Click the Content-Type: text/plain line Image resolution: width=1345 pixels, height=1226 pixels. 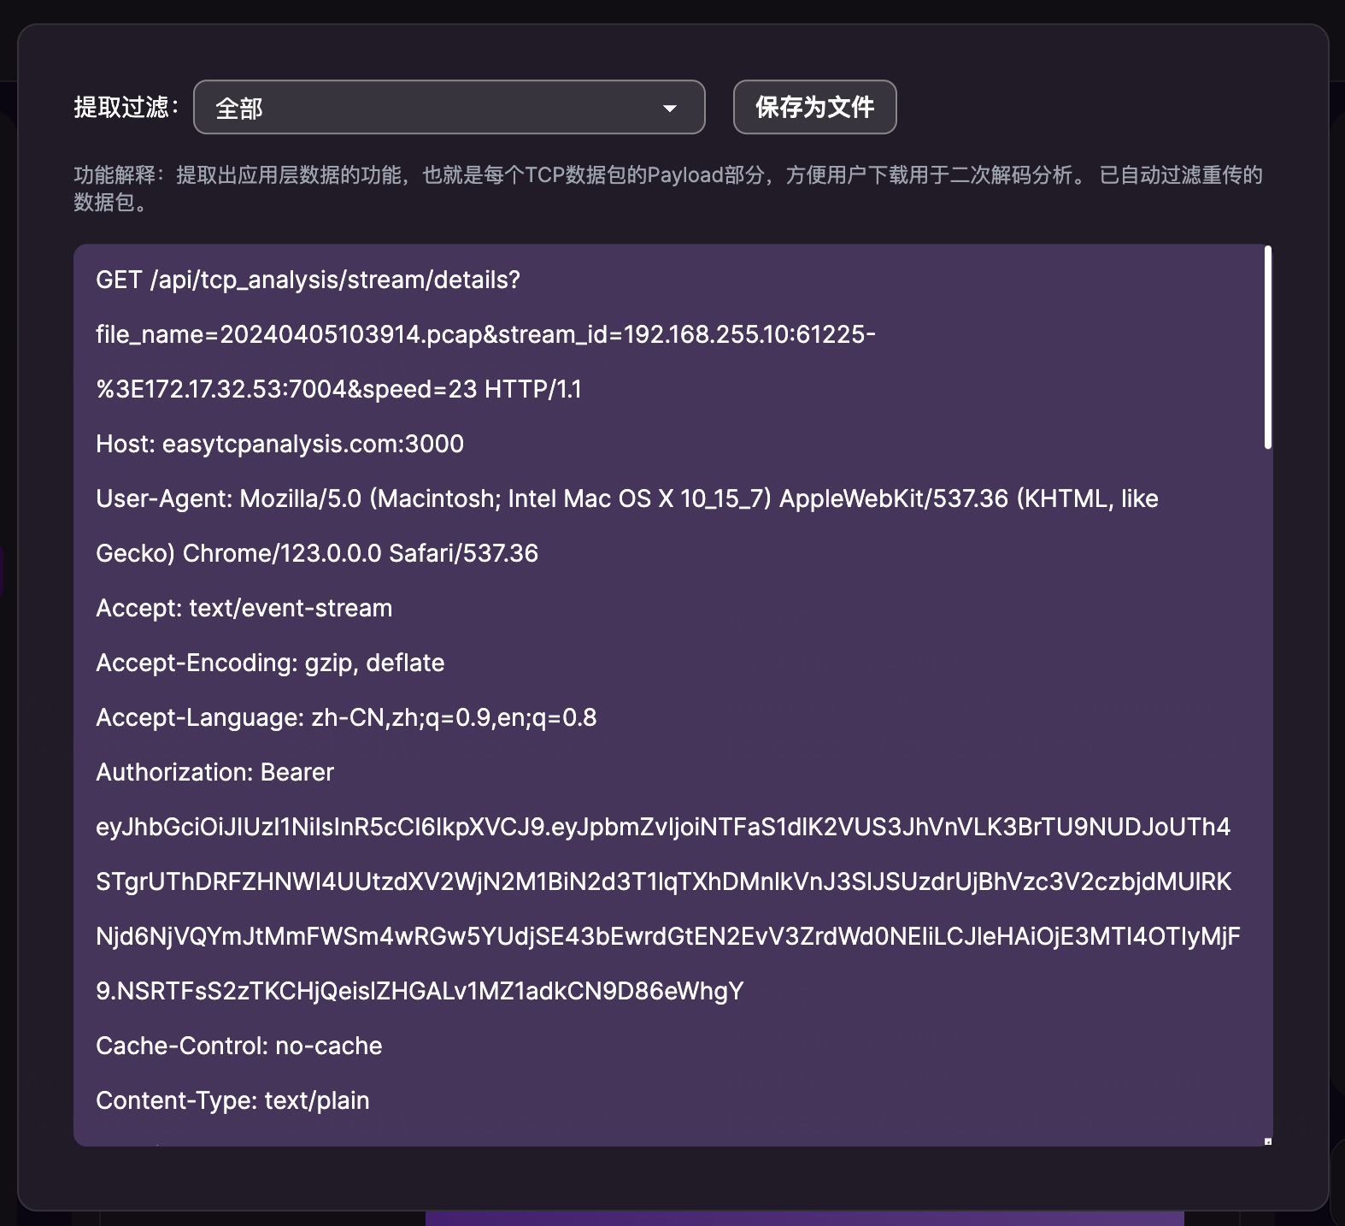[232, 1100]
